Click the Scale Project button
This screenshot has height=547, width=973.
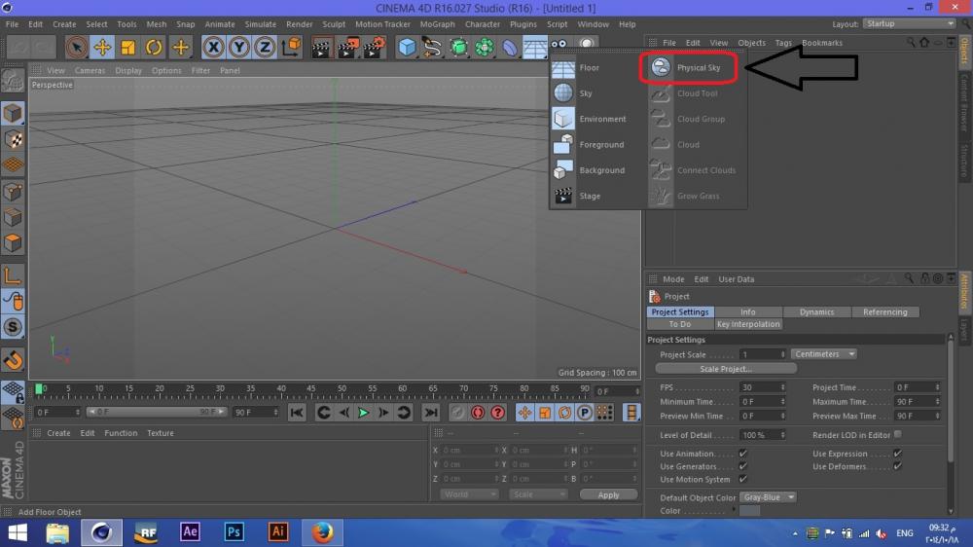click(x=726, y=369)
